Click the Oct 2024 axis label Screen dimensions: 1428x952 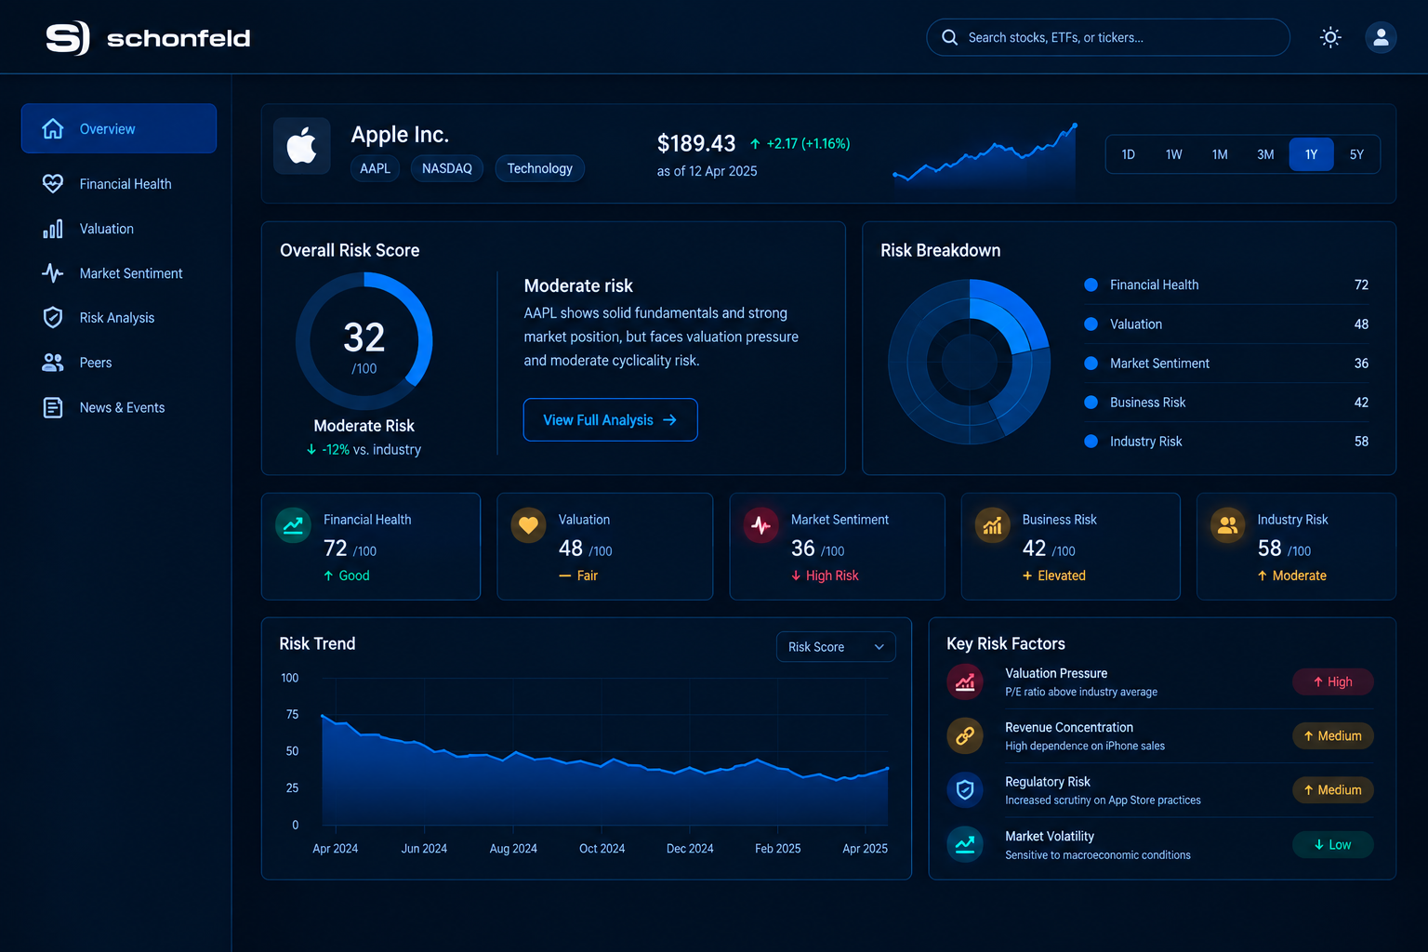[x=602, y=849]
